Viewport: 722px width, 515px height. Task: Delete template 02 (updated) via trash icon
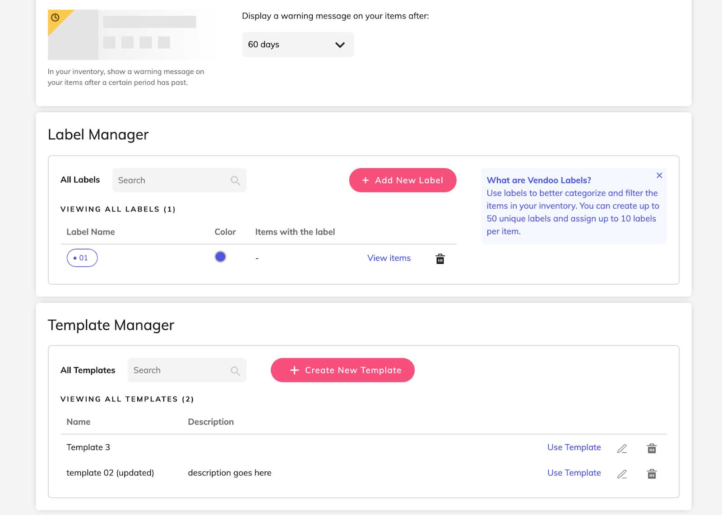tap(652, 474)
